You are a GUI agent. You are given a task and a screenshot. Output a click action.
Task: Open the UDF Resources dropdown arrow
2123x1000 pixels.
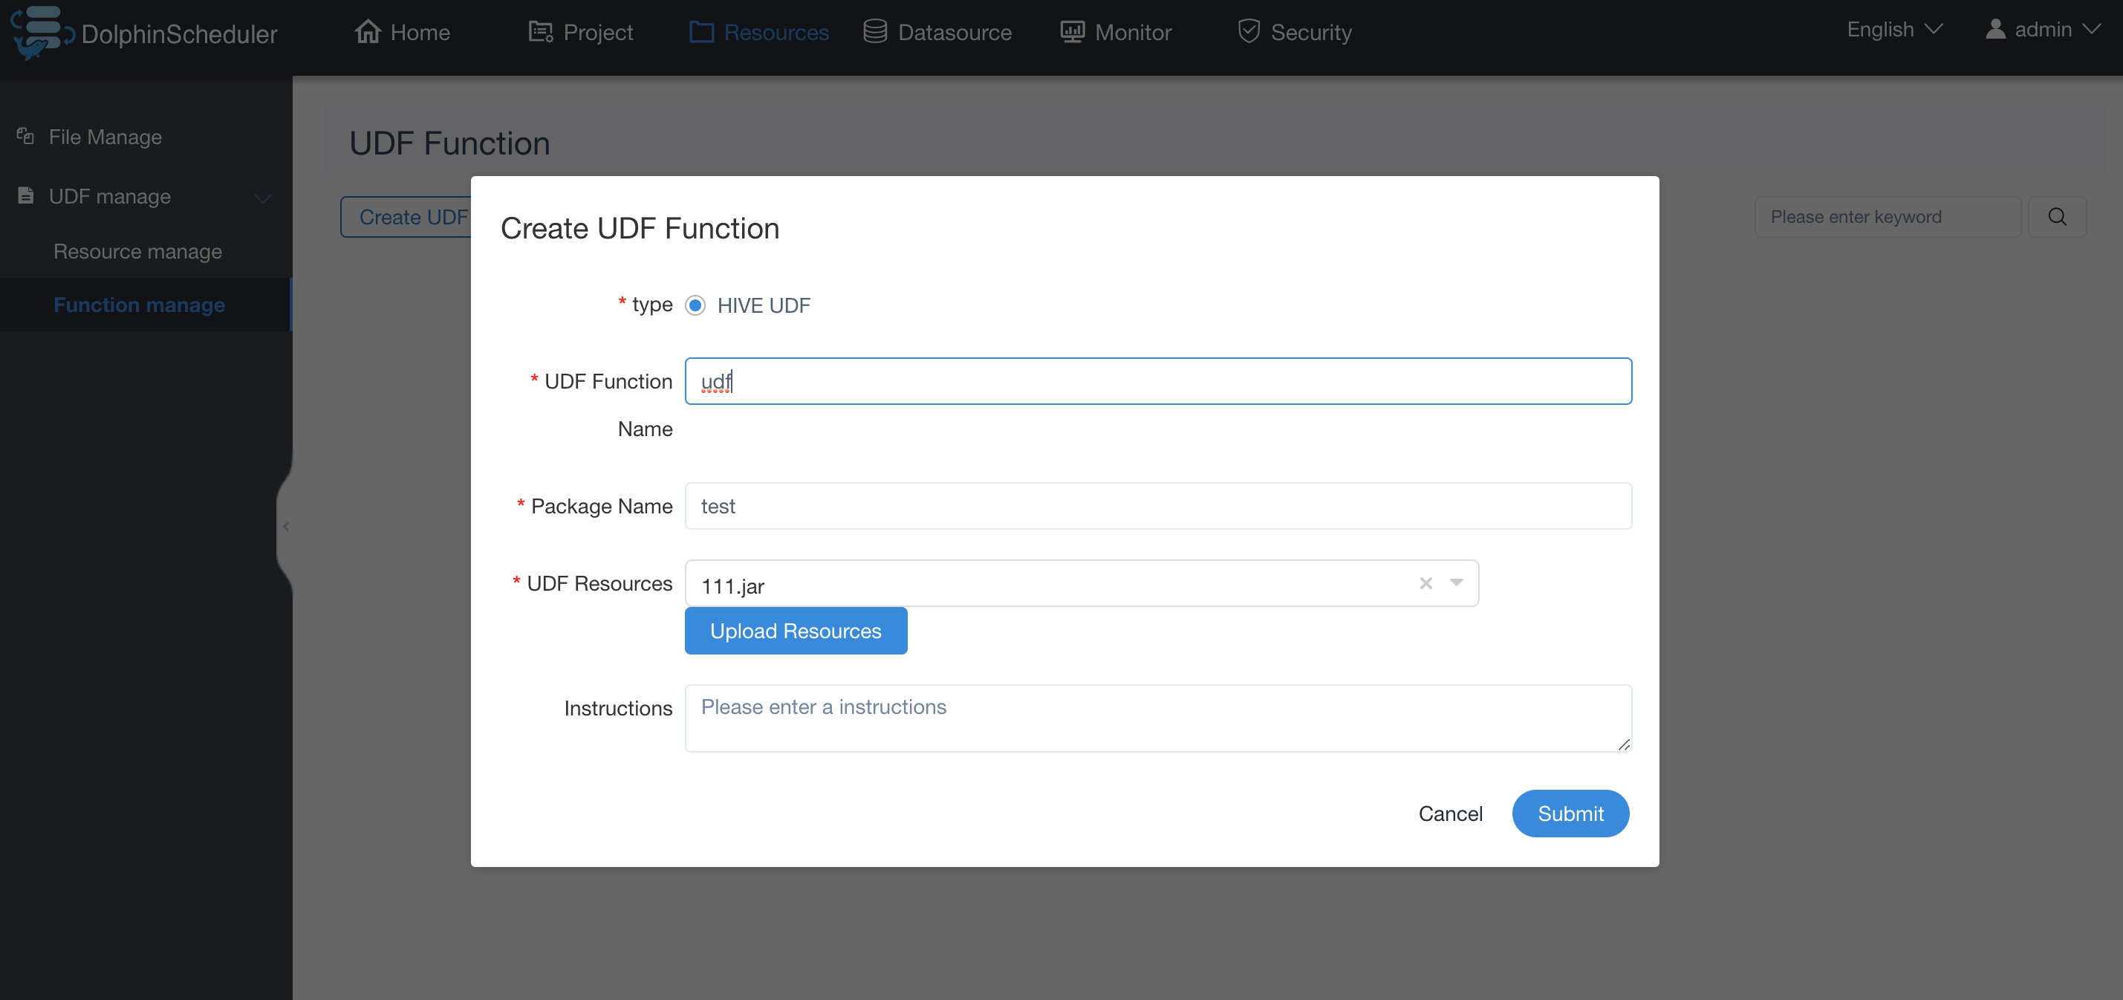click(x=1456, y=583)
